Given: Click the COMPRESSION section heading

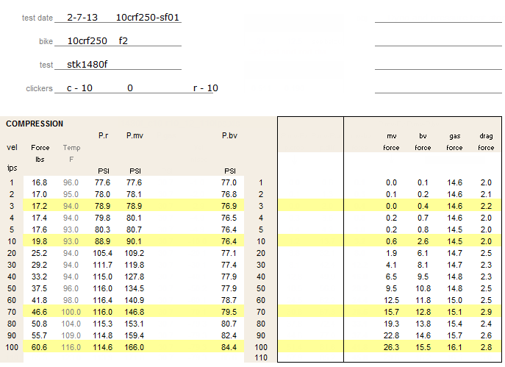Looking at the screenshot, I should click(x=35, y=124).
